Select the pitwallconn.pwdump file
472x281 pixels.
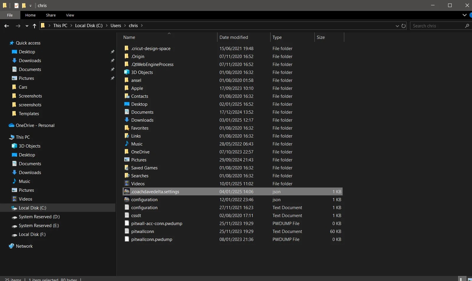152,239
